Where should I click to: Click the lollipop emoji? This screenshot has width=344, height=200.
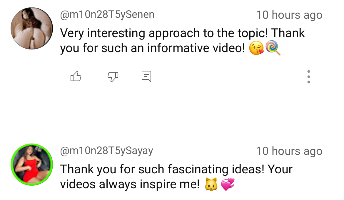(273, 48)
